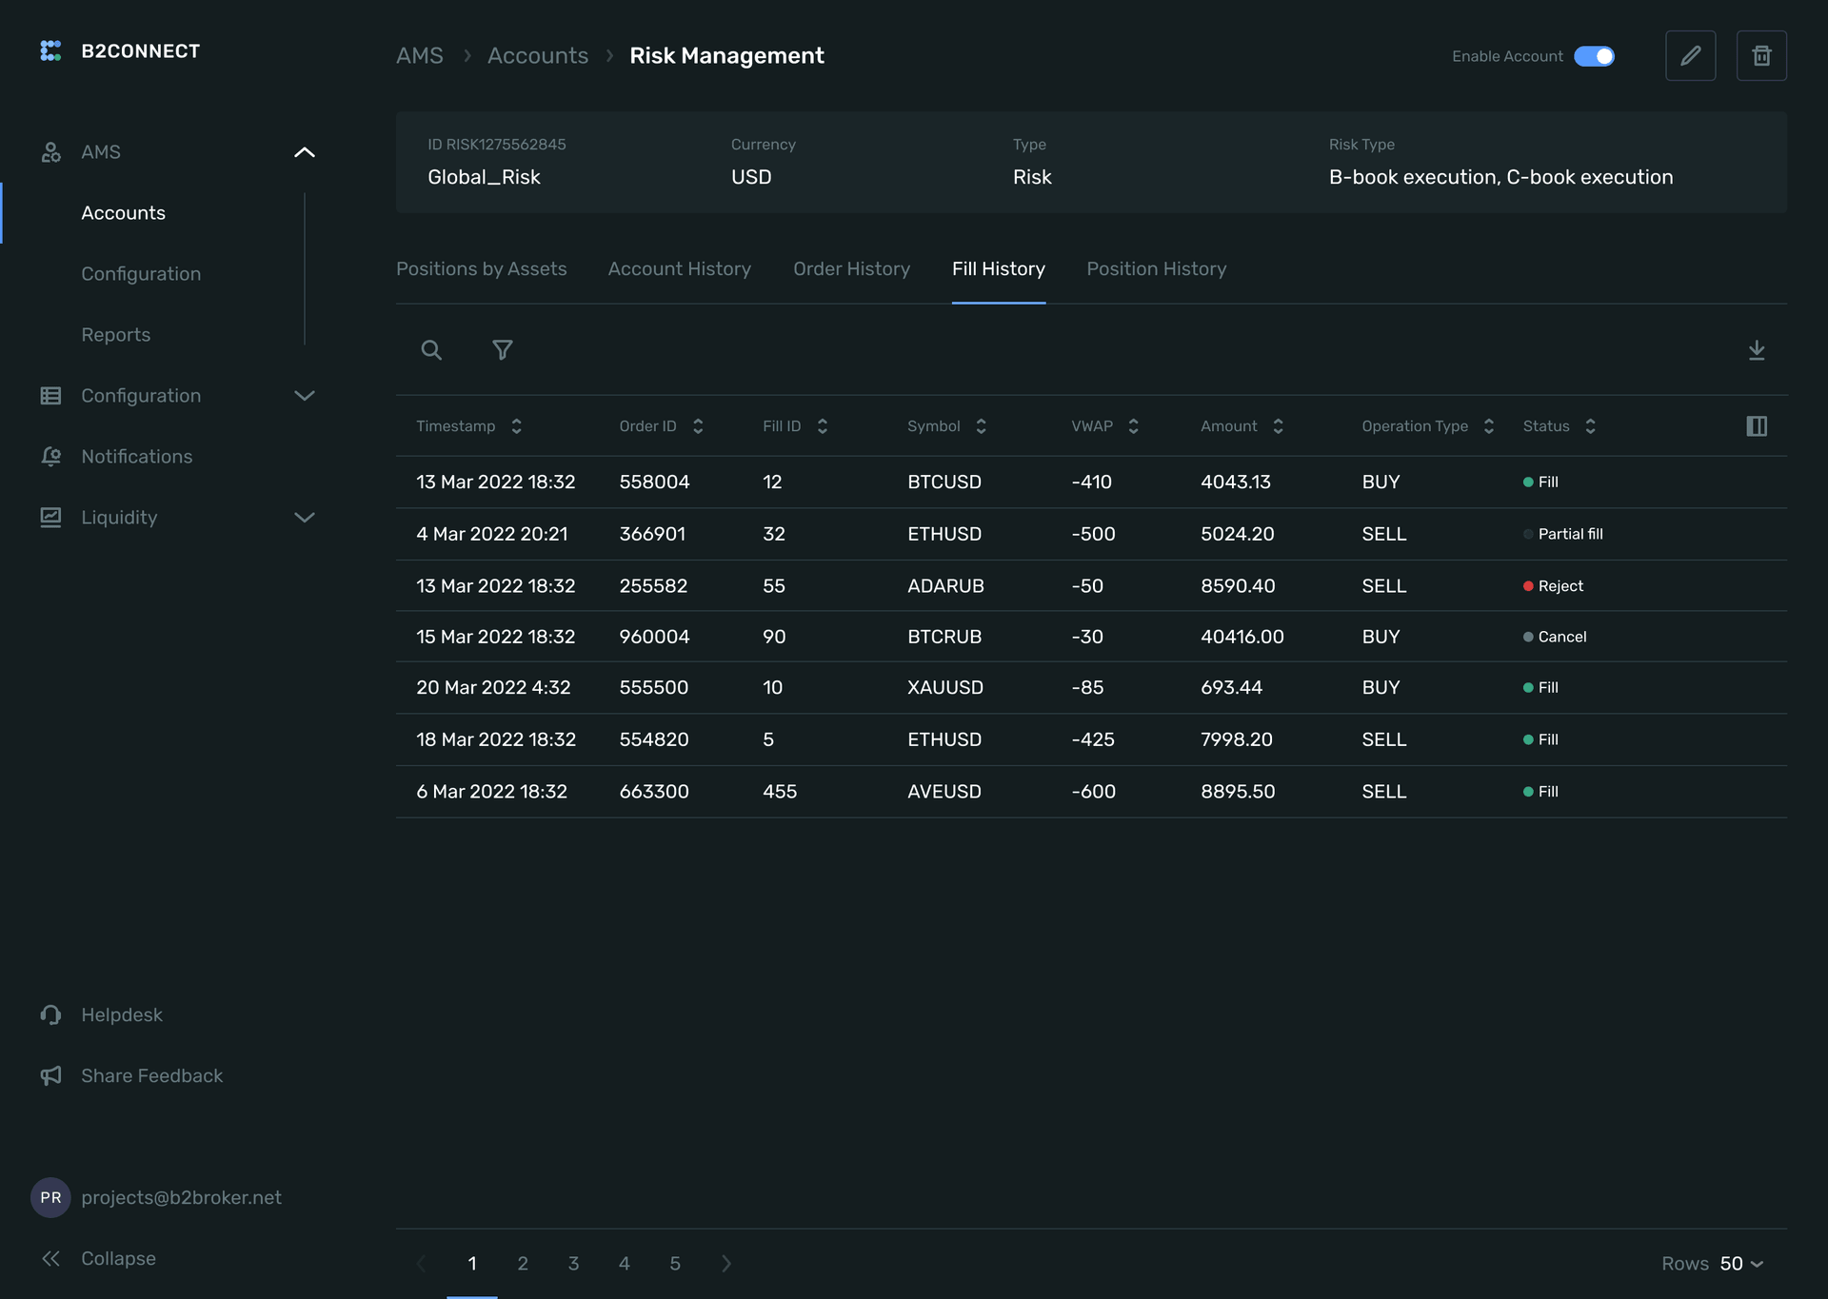1828x1299 pixels.
Task: Open the Rows 50 per-page dropdown
Action: click(x=1741, y=1264)
